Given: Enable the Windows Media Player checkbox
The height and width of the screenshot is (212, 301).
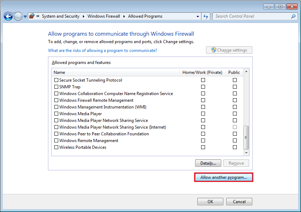Looking at the screenshot, I should tap(56, 114).
